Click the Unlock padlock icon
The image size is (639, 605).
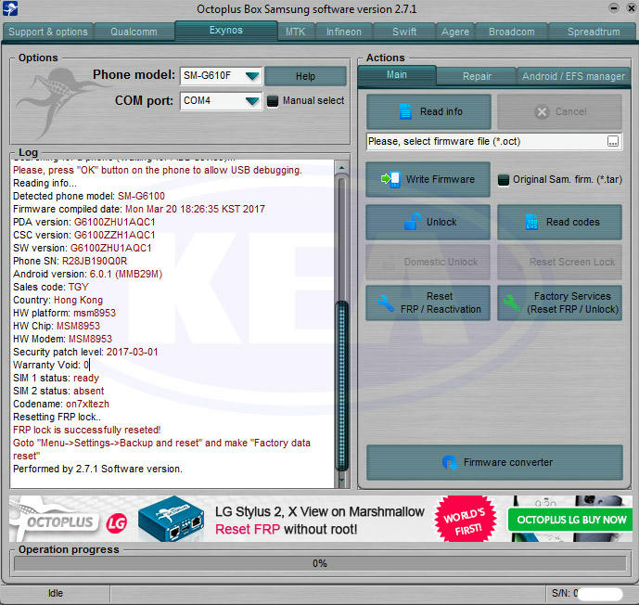[x=412, y=222]
